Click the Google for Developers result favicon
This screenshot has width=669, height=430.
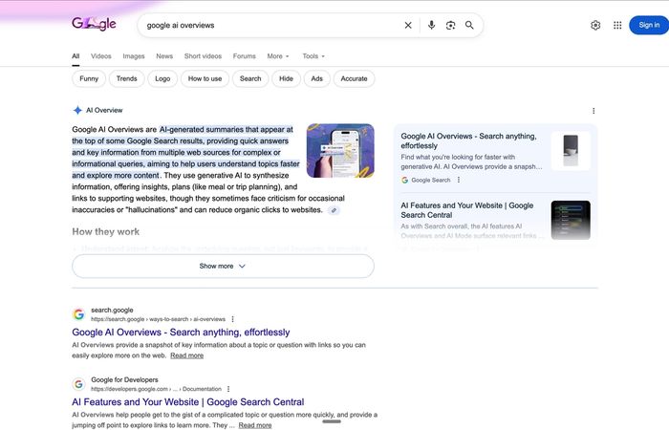point(78,384)
